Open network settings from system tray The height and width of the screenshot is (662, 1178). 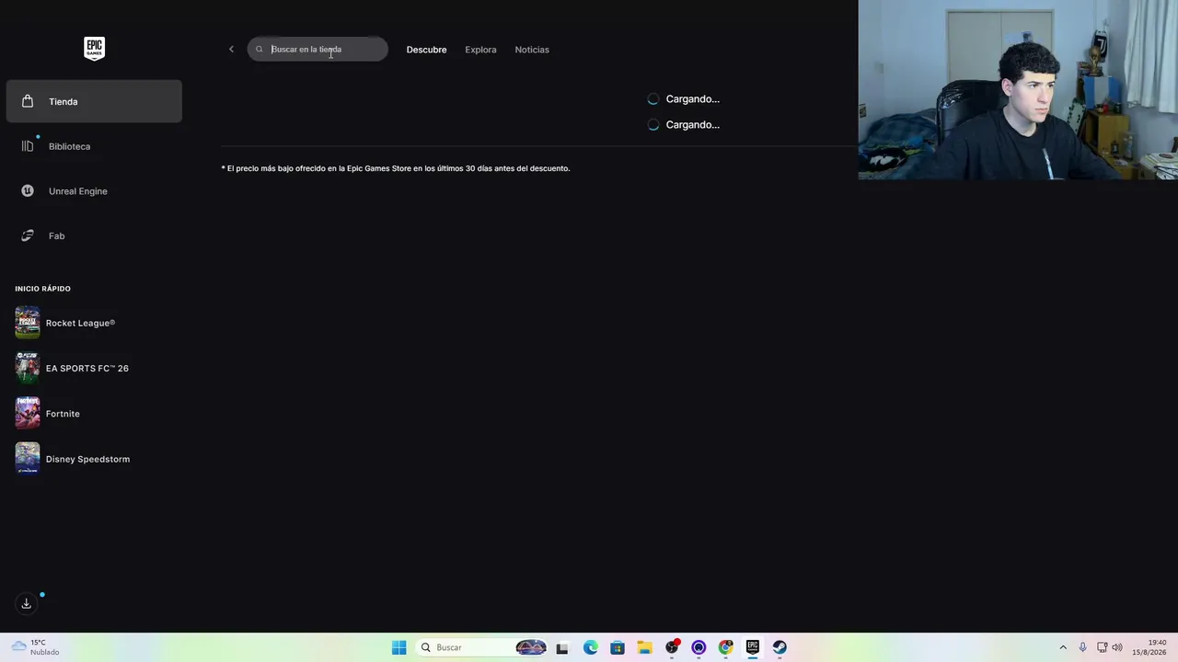(x=1102, y=647)
